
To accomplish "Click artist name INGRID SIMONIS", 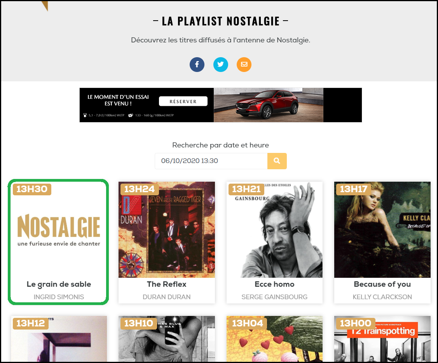I will coord(59,297).
